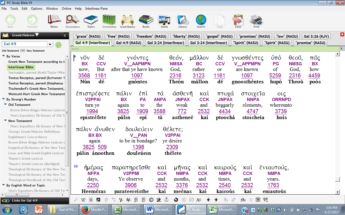
Task: Click Strong's number 4747 link
Action: point(252,111)
